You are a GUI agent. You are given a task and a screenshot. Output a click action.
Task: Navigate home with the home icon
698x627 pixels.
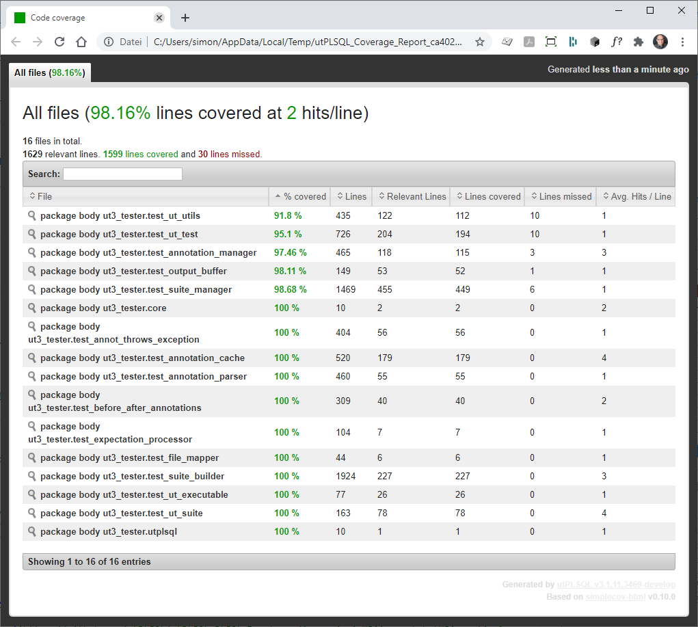pyautogui.click(x=81, y=42)
